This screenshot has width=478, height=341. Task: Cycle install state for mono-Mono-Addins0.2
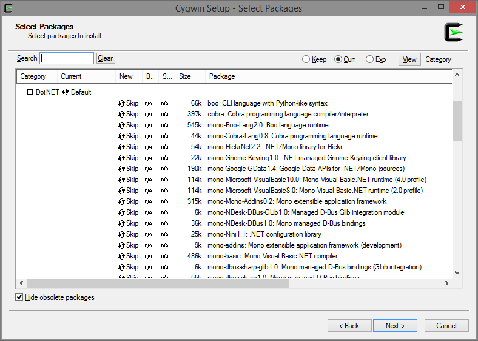[x=121, y=201]
